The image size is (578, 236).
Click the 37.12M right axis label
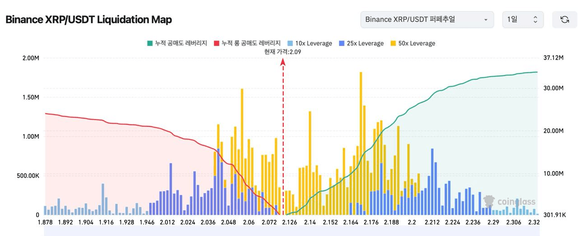pyautogui.click(x=553, y=58)
